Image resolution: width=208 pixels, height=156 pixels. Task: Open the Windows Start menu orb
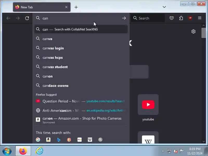(x=7, y=151)
